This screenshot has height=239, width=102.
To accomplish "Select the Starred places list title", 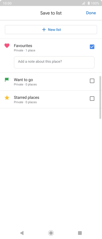I will (x=26, y=97).
